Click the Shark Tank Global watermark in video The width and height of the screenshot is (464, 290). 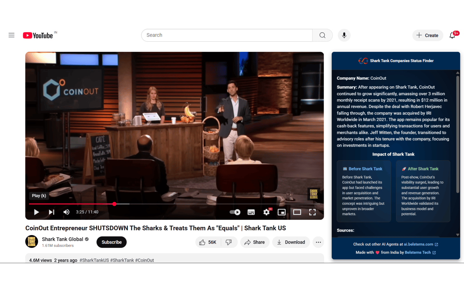point(314,194)
